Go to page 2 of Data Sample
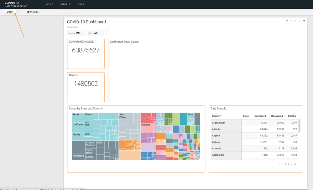 pos(285,164)
